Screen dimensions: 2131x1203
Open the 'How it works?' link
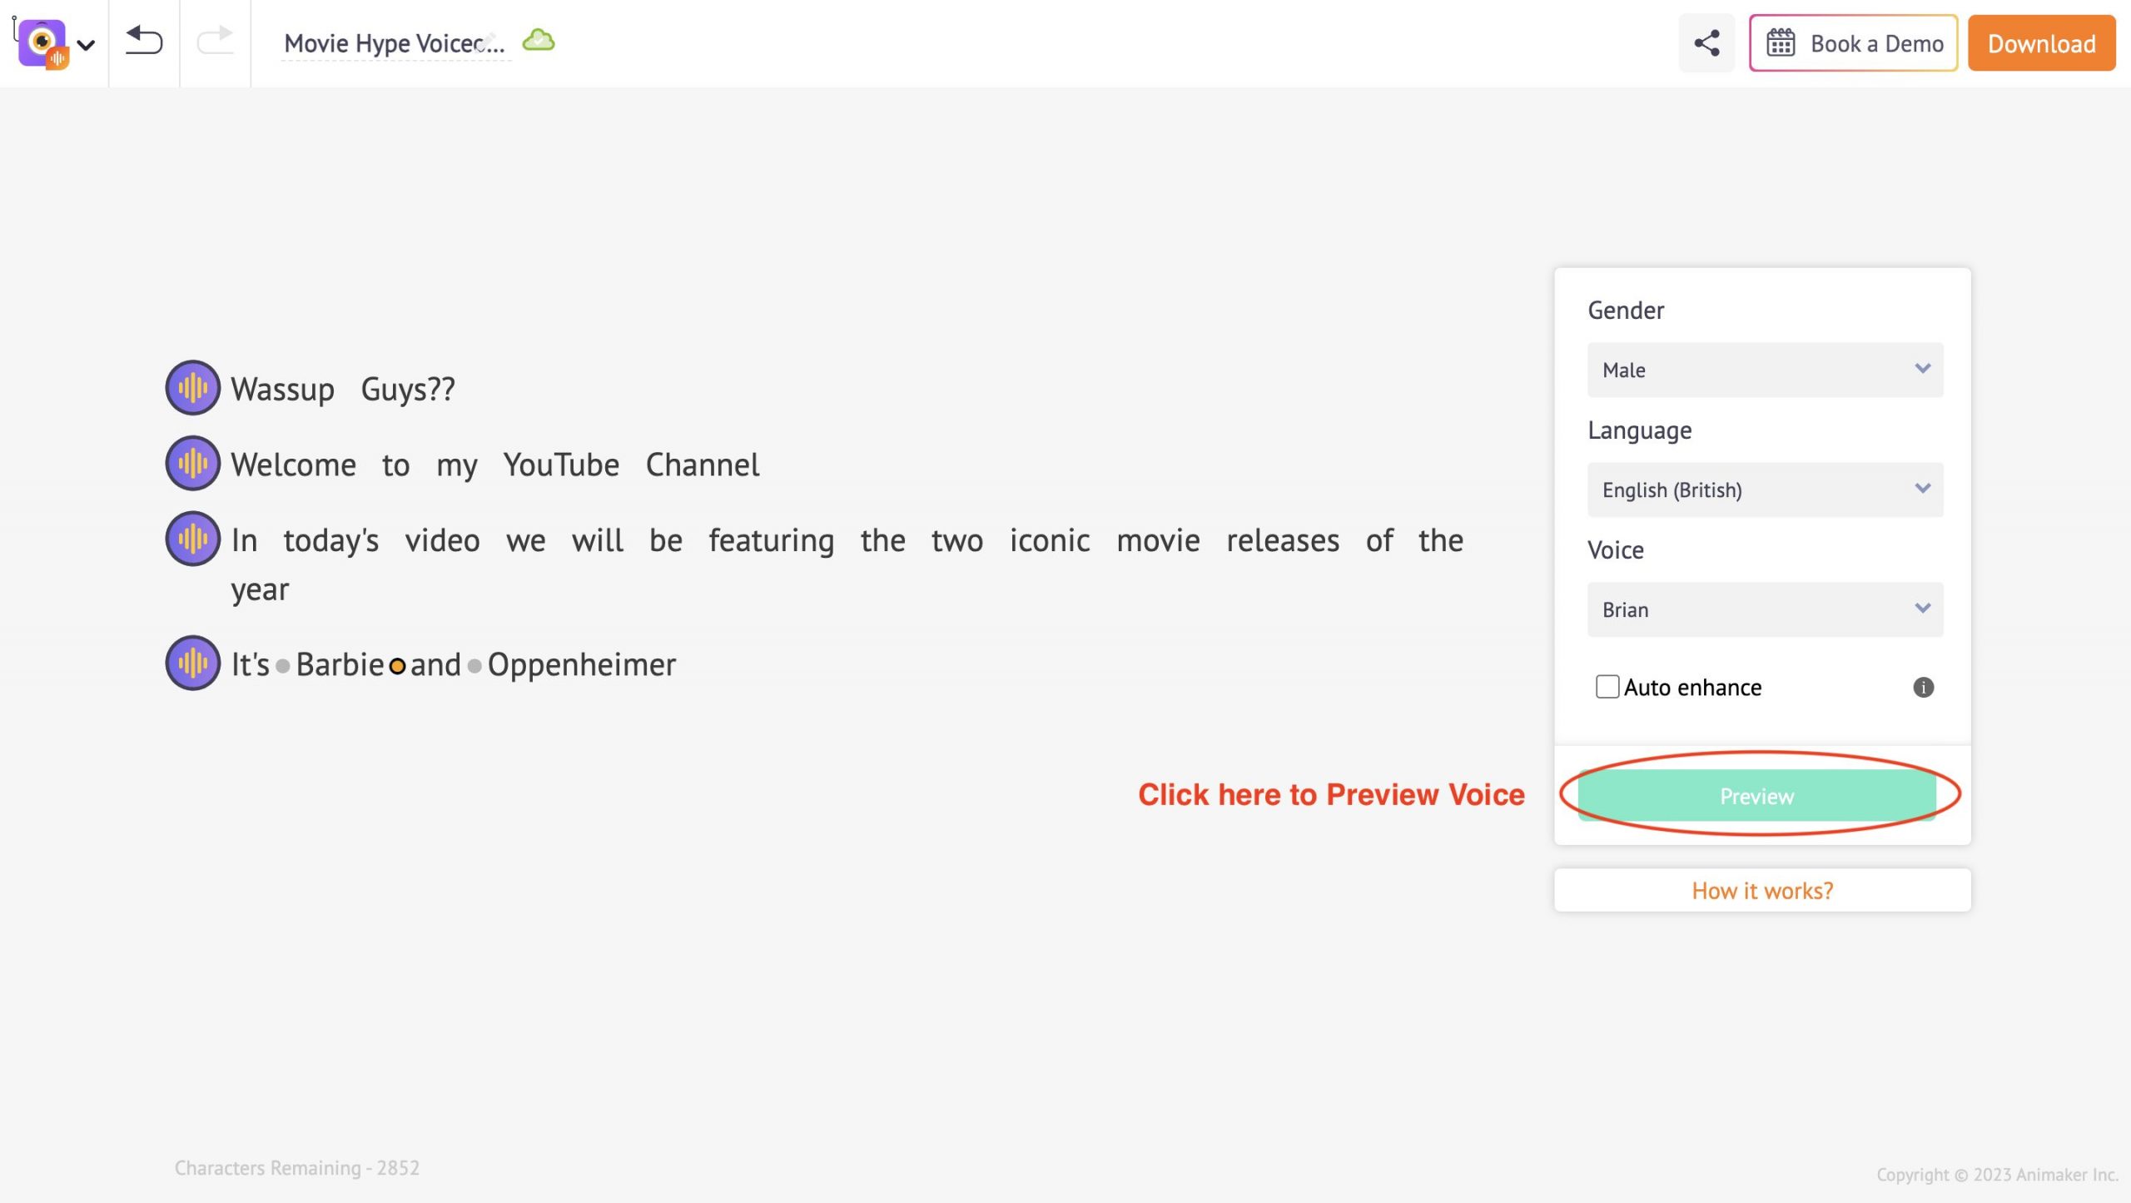tap(1761, 891)
